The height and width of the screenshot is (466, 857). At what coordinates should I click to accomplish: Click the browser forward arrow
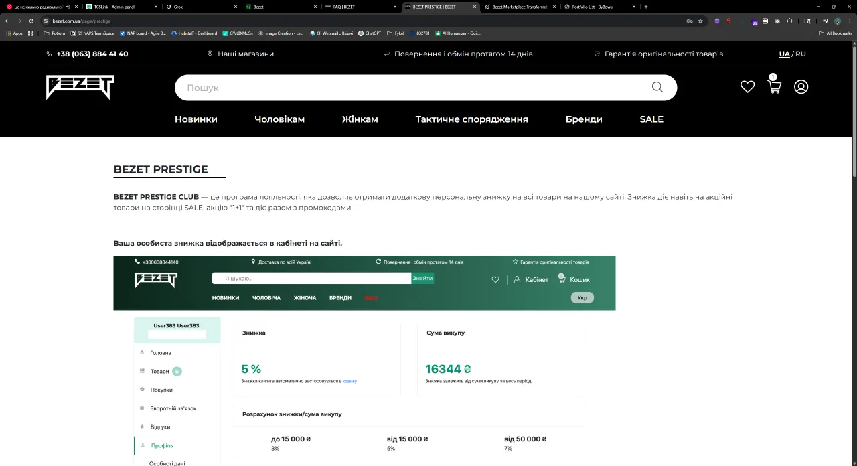tap(19, 21)
